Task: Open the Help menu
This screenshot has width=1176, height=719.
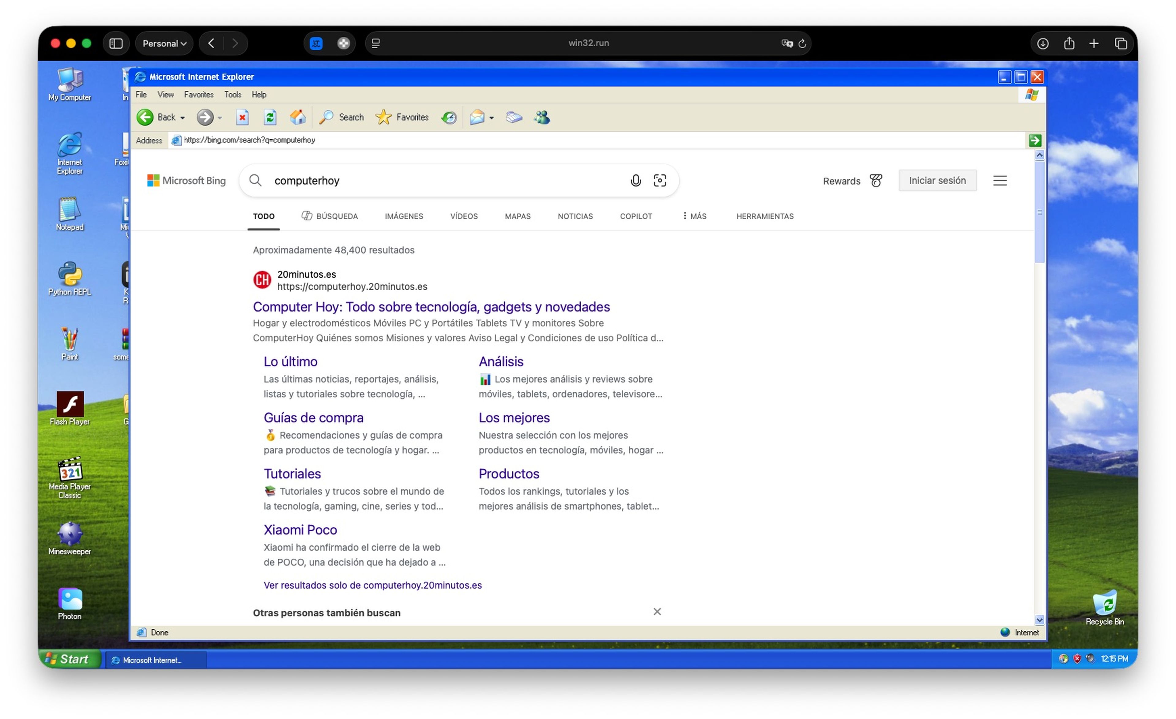Action: click(x=259, y=95)
